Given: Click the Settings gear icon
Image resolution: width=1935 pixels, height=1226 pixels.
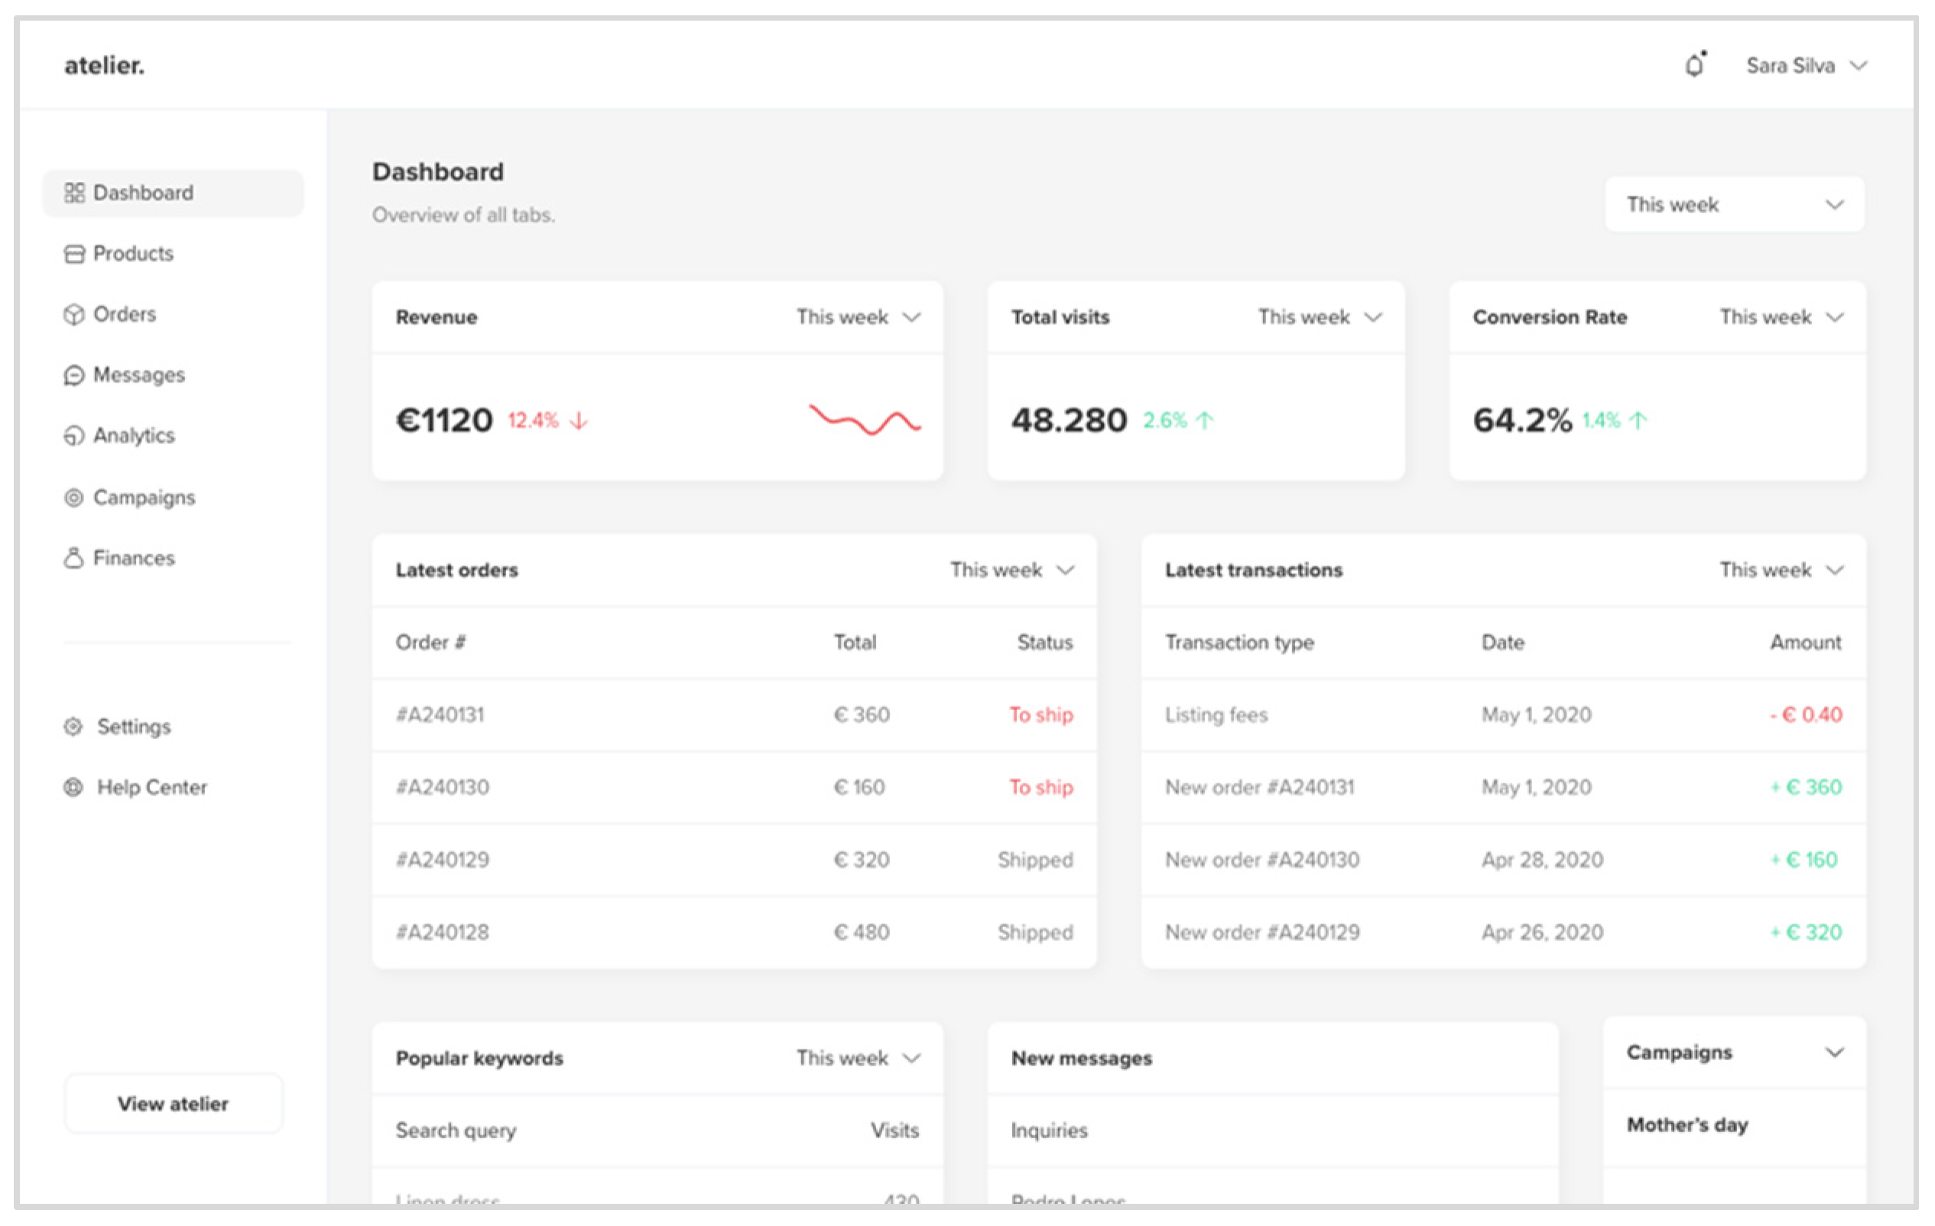Looking at the screenshot, I should [73, 727].
